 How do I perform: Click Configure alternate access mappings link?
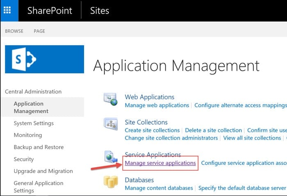[x=241, y=105]
